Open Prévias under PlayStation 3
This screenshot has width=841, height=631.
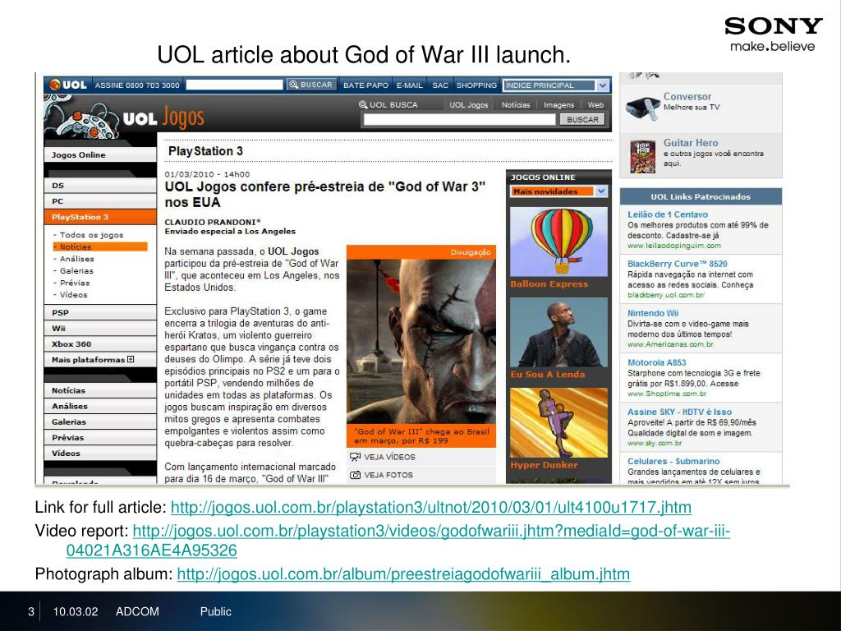(75, 283)
